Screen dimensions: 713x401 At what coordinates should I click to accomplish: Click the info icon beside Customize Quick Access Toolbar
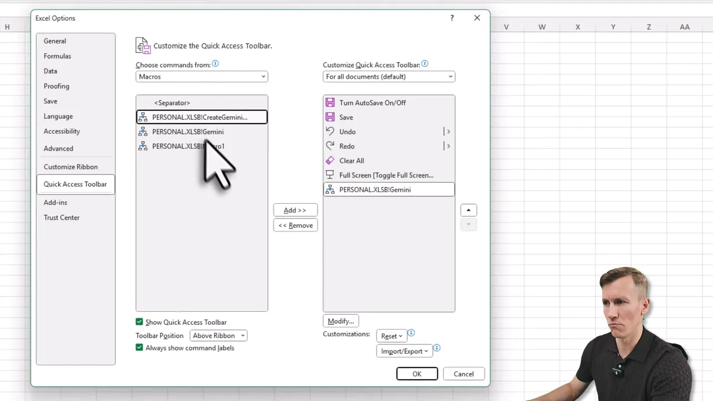coord(424,64)
